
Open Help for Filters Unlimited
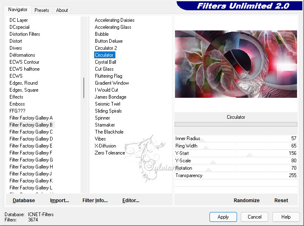tap(286, 217)
